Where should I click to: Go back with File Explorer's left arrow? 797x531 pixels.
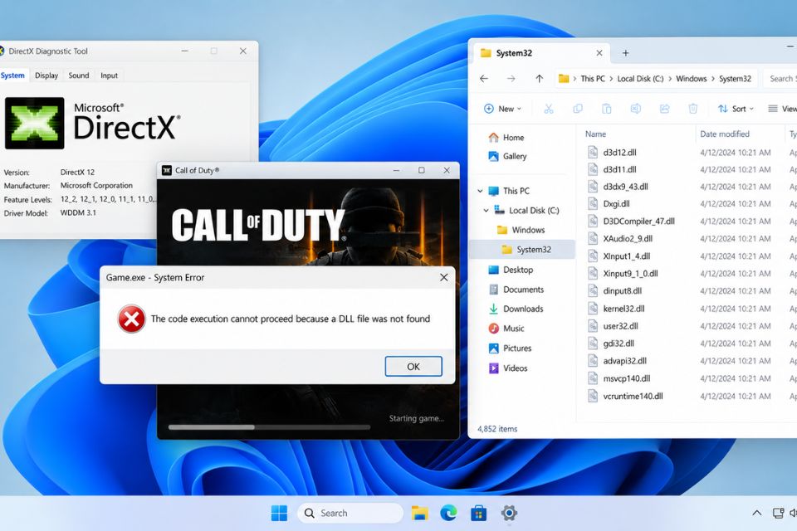[484, 79]
